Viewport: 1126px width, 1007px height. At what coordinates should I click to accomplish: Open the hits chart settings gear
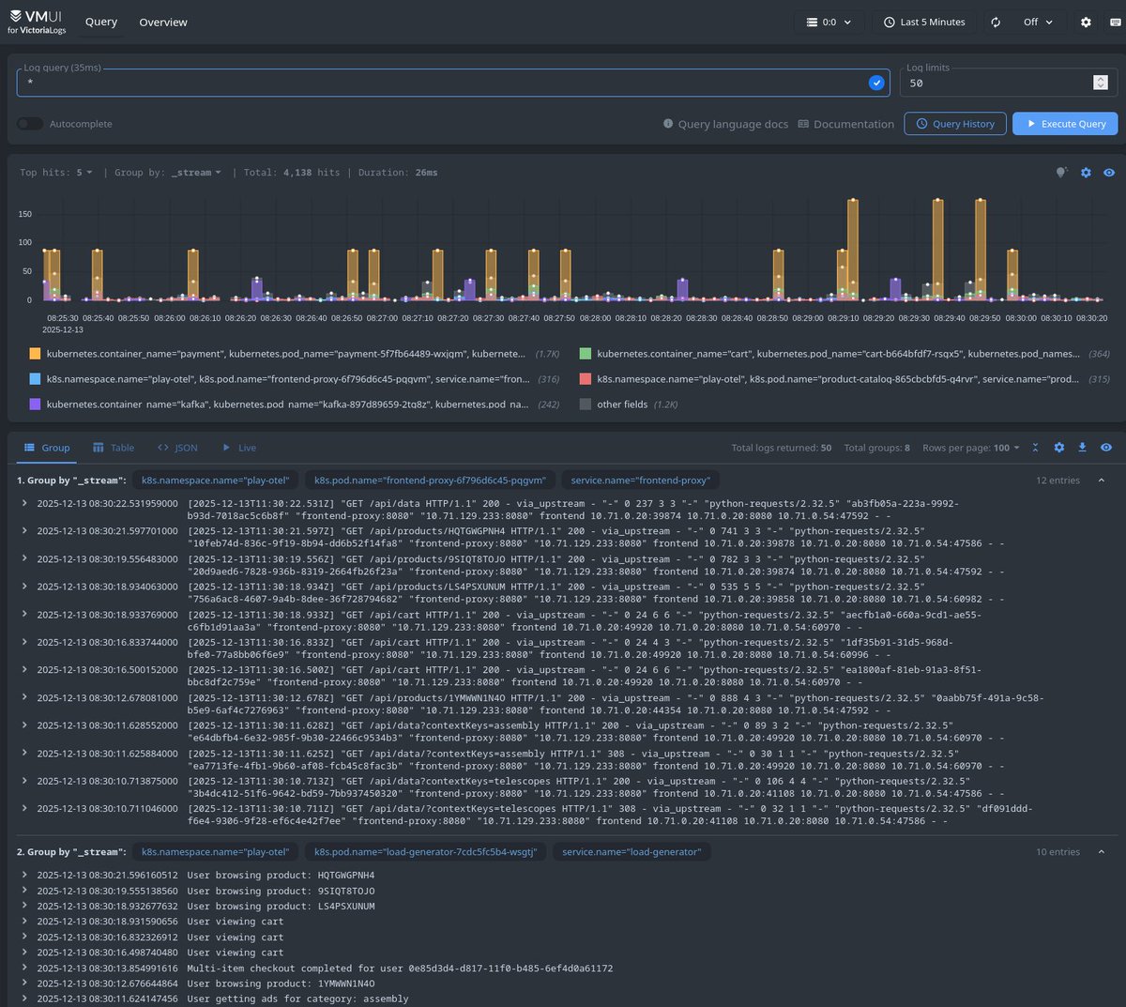coord(1086,173)
